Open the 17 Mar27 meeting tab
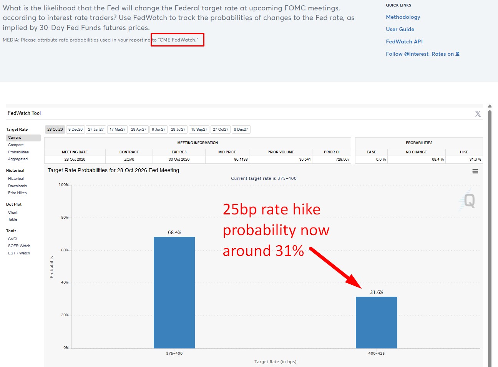Image resolution: width=498 pixels, height=367 pixels. tap(117, 130)
